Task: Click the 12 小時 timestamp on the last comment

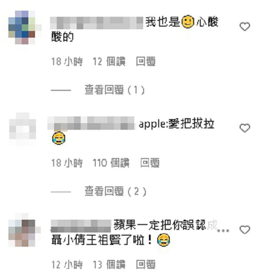Action: point(67,264)
